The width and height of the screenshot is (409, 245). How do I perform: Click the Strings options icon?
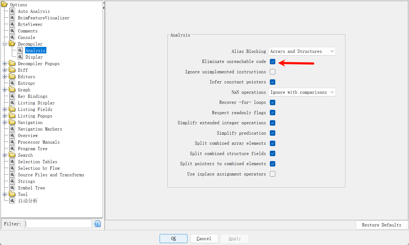tap(12, 181)
